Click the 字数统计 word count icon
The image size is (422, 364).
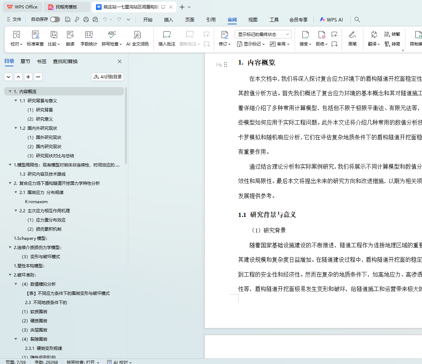click(89, 35)
